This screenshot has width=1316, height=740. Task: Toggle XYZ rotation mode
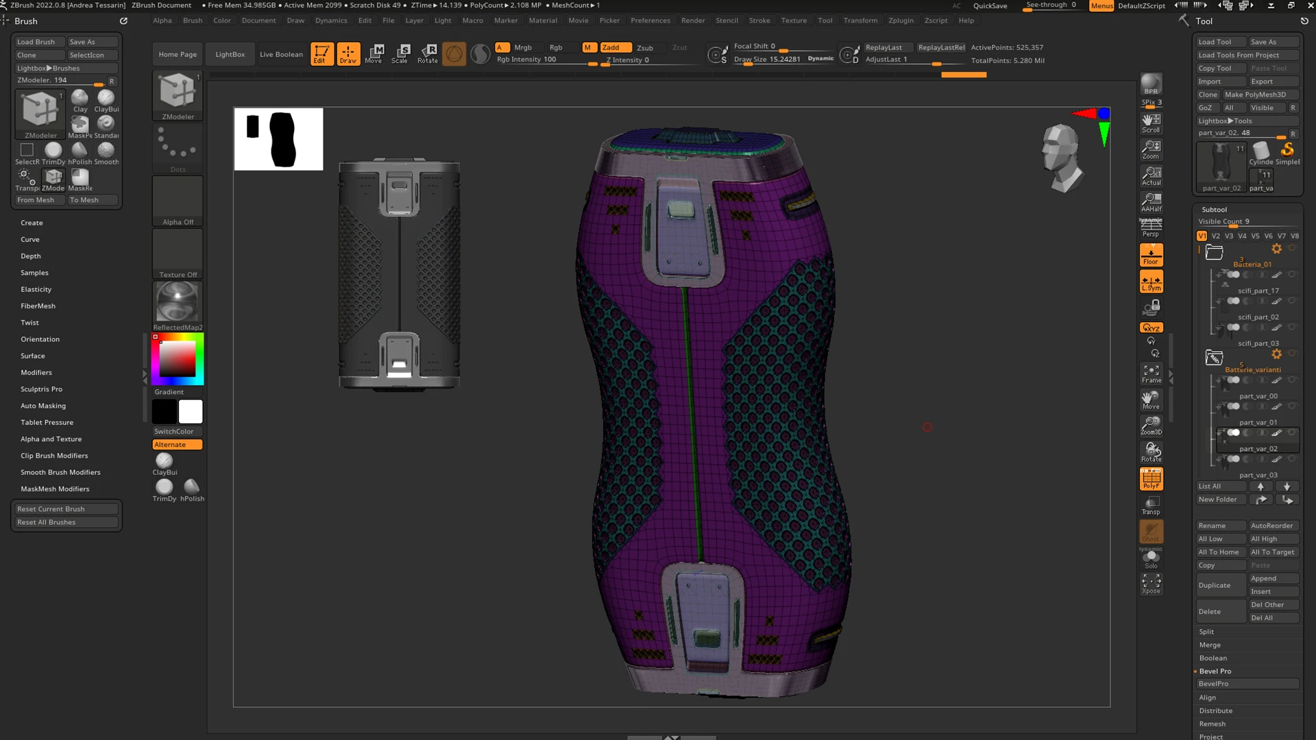pos(1151,328)
